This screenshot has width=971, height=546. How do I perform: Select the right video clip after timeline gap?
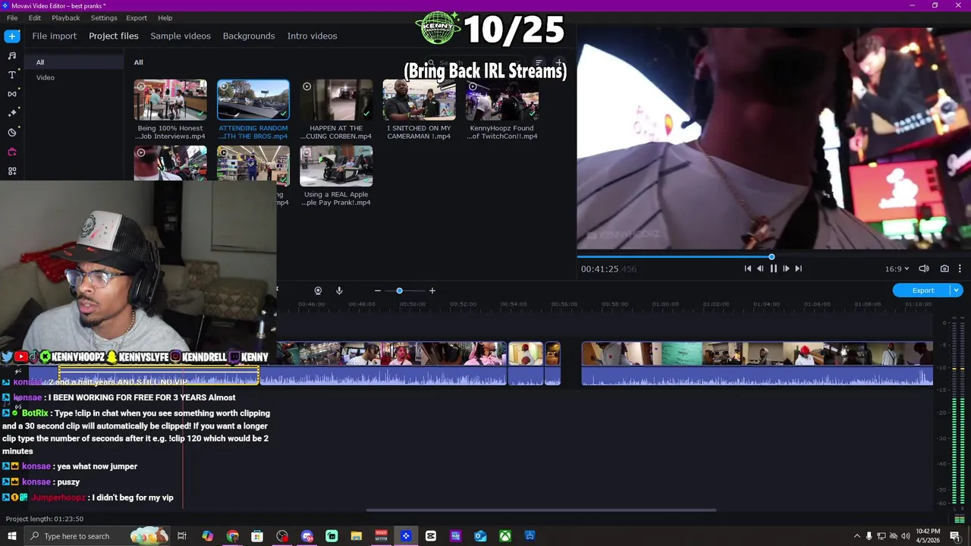click(x=757, y=363)
